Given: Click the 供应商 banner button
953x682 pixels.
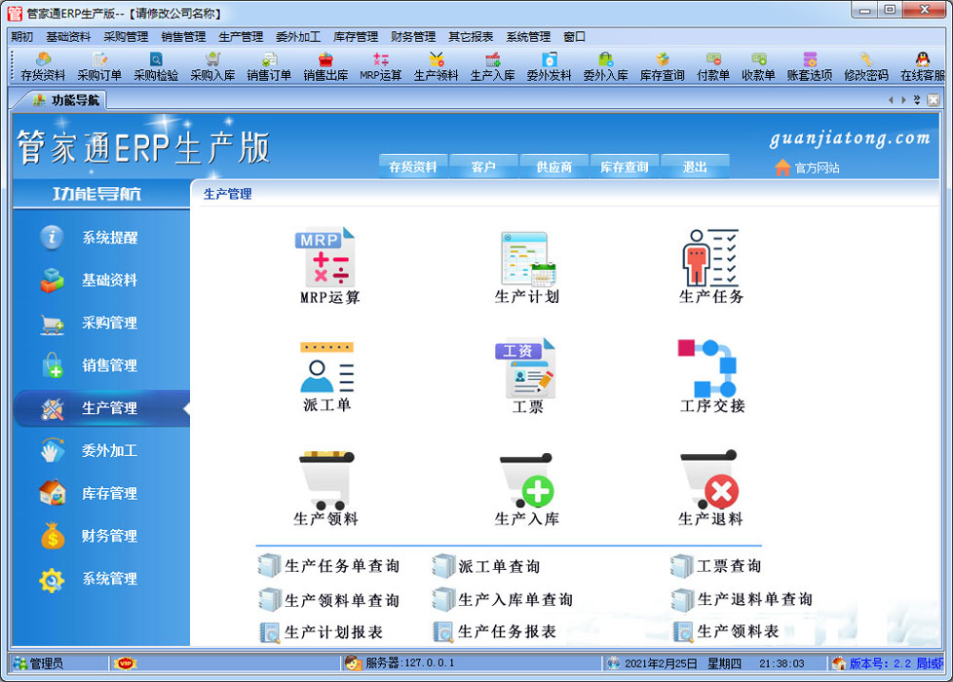Looking at the screenshot, I should click(553, 167).
